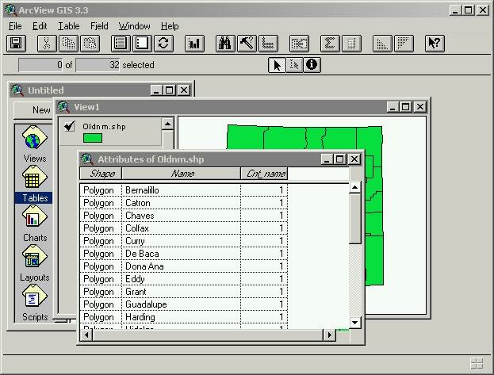Viewport: 494px width, 375px height.
Task: Open the Edit menu
Action: [x=40, y=26]
